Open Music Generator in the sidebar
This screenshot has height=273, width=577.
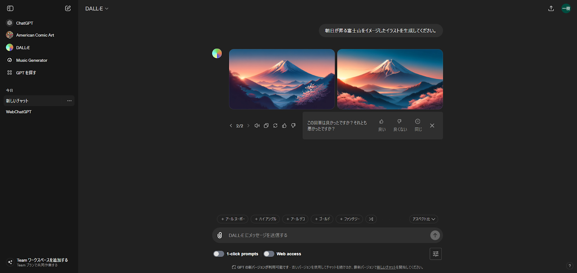[31, 60]
